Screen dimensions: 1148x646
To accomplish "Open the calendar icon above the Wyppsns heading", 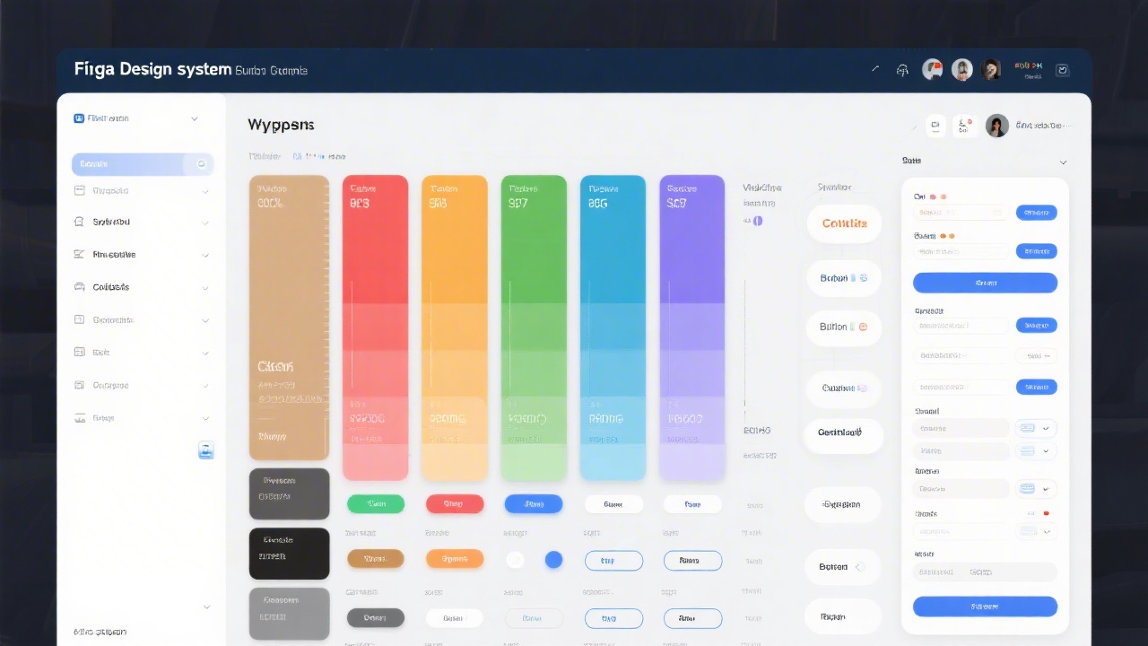I will pos(935,126).
